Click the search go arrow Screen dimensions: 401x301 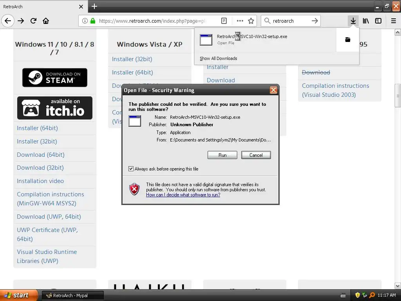[x=314, y=21]
